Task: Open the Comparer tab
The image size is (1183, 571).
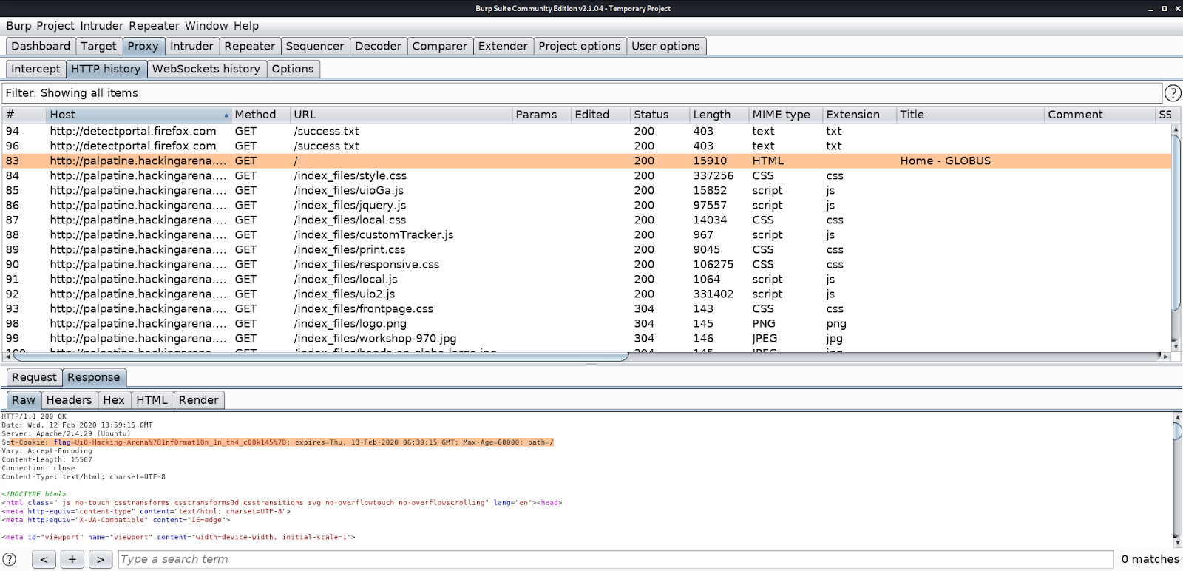Action: 439,46
